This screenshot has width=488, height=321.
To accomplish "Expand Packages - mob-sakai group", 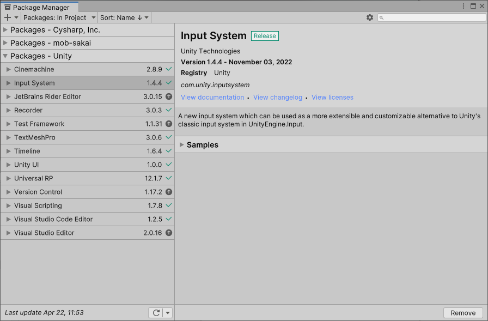I will [5, 43].
